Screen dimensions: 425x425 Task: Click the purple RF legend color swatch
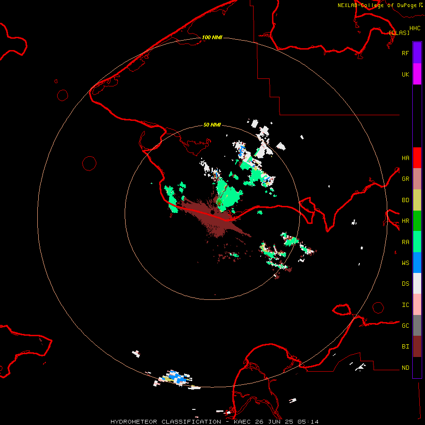click(x=417, y=53)
